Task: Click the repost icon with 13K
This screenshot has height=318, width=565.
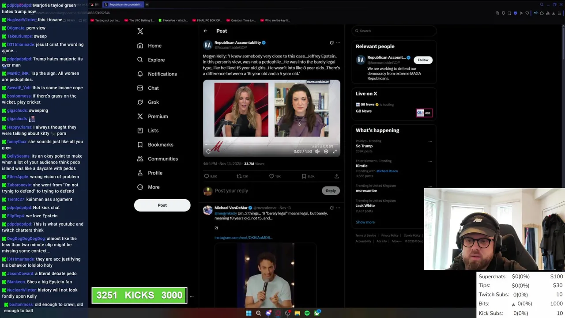Action: tap(239, 176)
